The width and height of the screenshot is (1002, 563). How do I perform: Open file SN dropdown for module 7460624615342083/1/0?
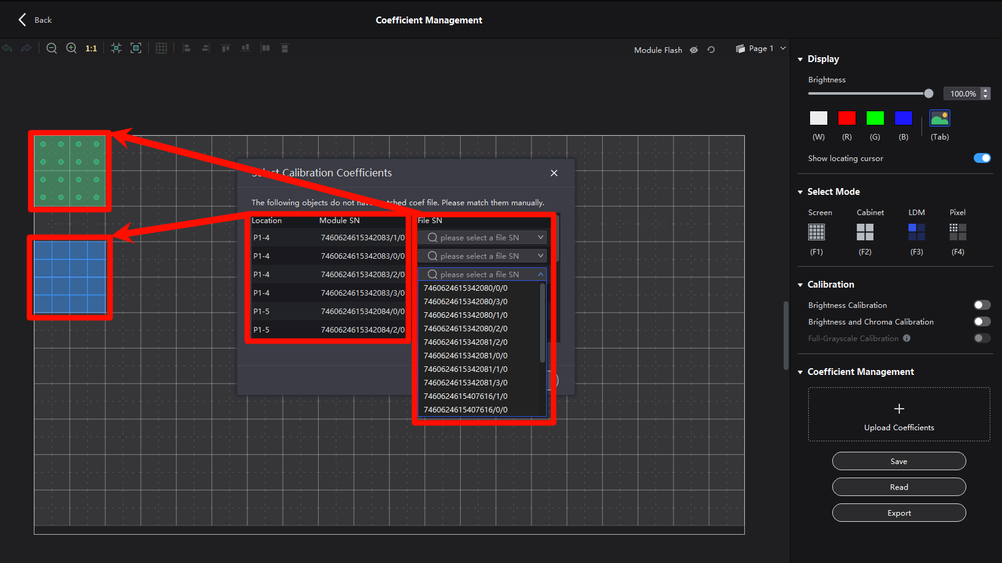[x=482, y=237]
